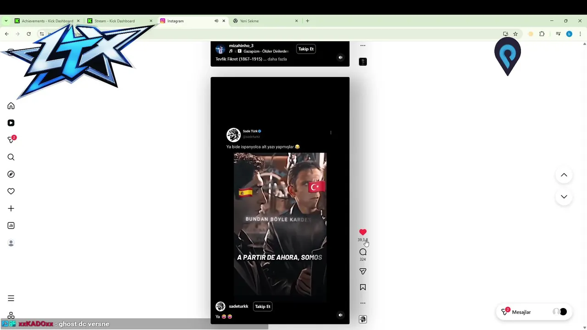Open comments on the sadeturkk reel
The image size is (587, 330).
click(363, 252)
